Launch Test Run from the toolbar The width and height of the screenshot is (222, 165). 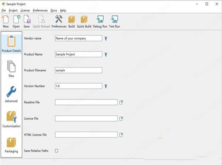pyautogui.click(x=114, y=21)
